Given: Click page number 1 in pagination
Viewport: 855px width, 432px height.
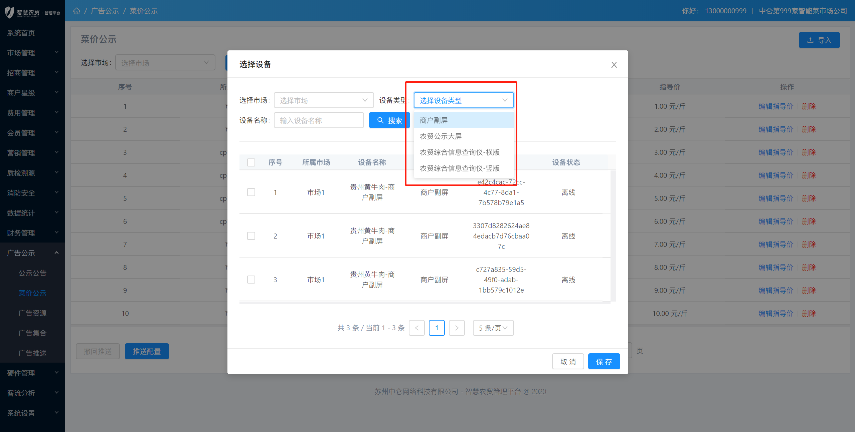Looking at the screenshot, I should (x=437, y=328).
